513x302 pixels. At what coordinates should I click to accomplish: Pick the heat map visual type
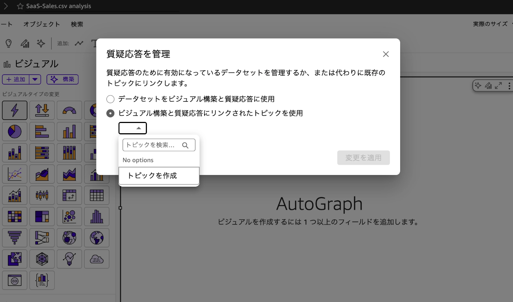coord(15,216)
